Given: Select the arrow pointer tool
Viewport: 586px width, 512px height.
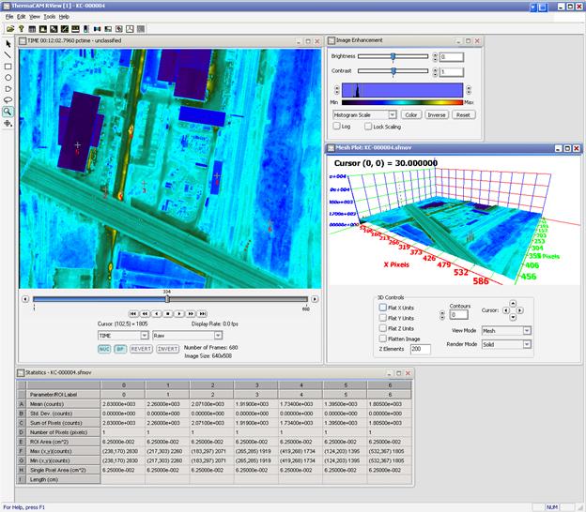Looking at the screenshot, I should (x=8, y=44).
